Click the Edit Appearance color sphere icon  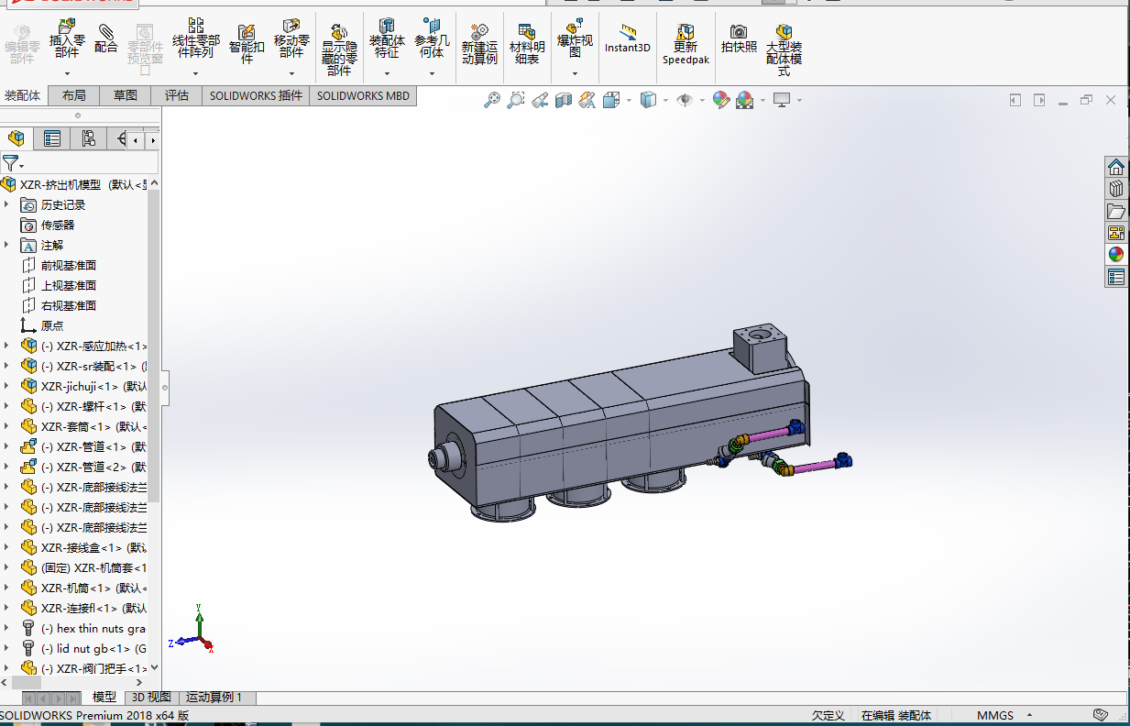pyautogui.click(x=721, y=100)
